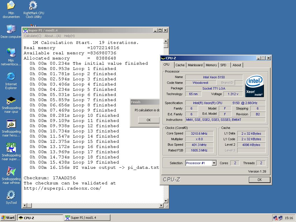Click Super PI vertical scrollbar up arrow

[x=166, y=41]
